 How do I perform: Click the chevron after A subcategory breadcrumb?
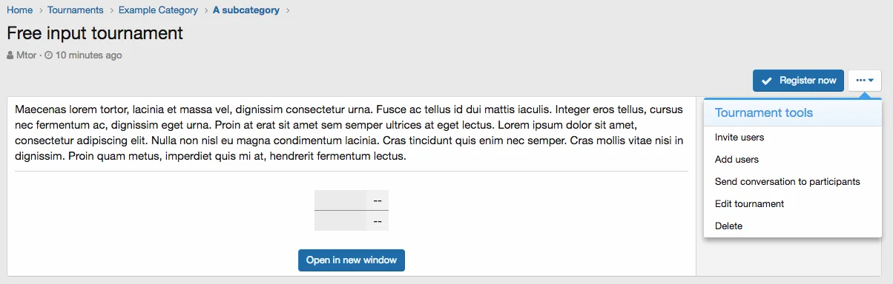[288, 10]
